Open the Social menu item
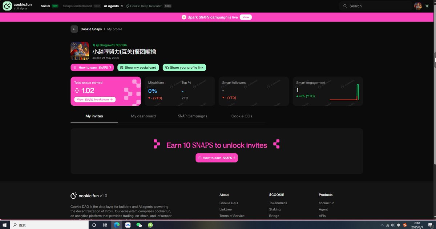 (45, 6)
